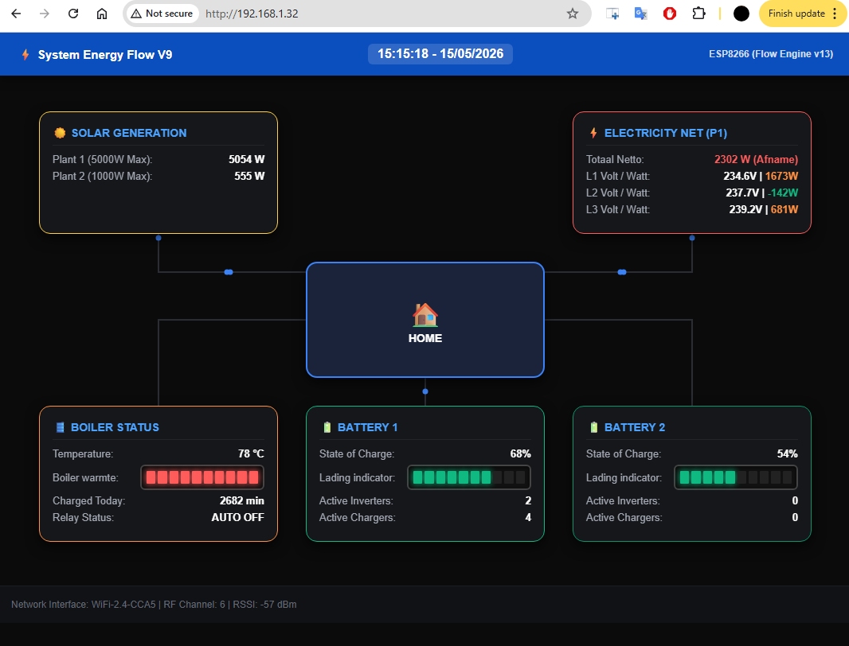
Task: Go back in browser
Action: tap(16, 14)
